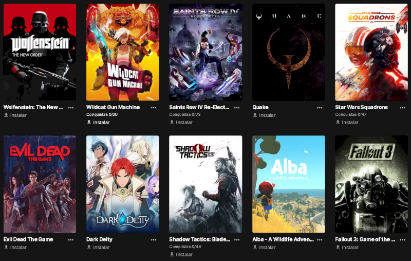The image size is (411, 261).
Task: Click Instalar under Wildcat Gun Machine
Action: (98, 122)
